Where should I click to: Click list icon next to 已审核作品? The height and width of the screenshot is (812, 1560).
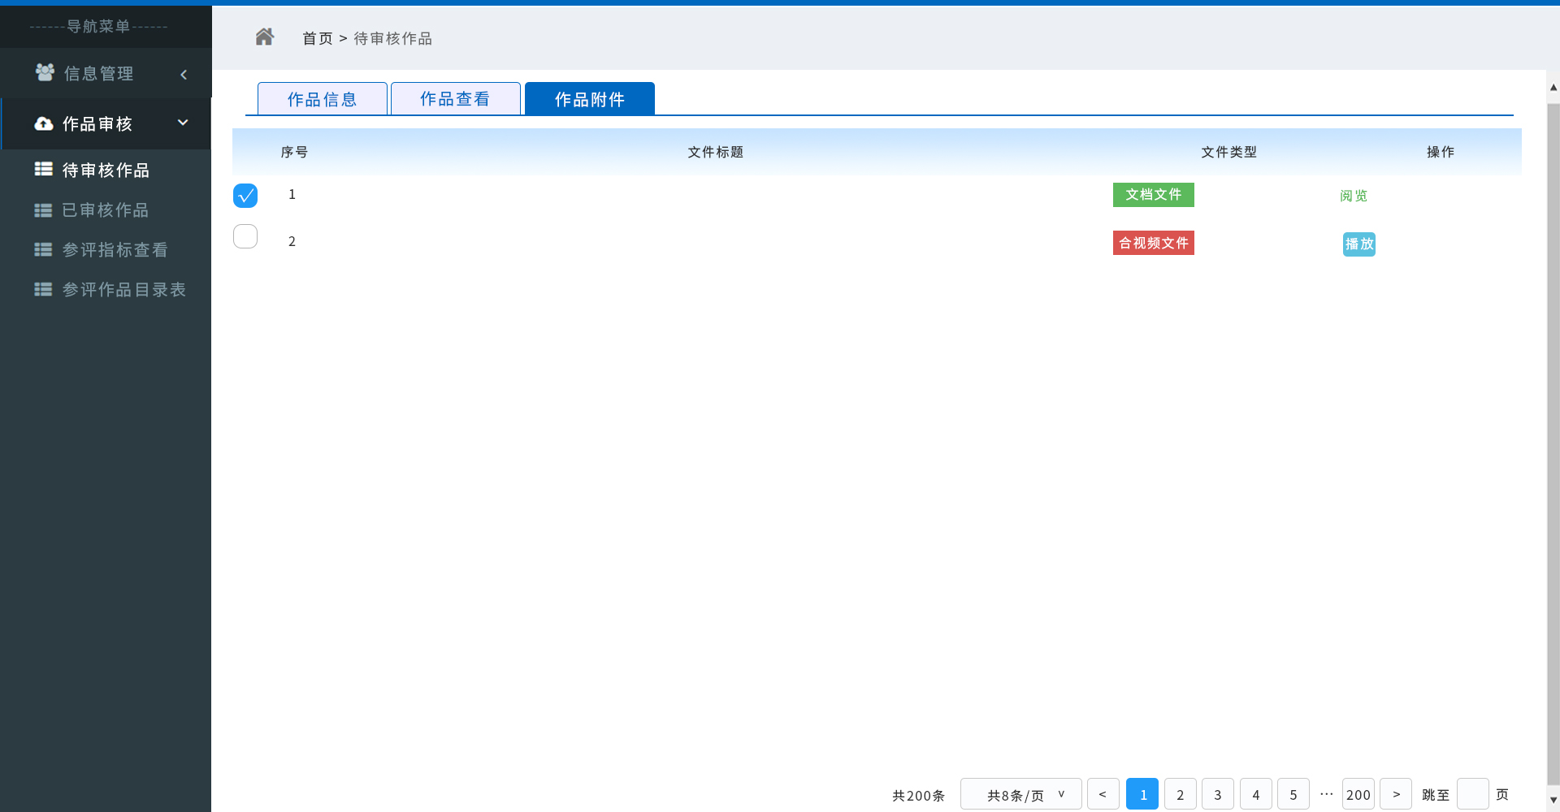pyautogui.click(x=43, y=210)
